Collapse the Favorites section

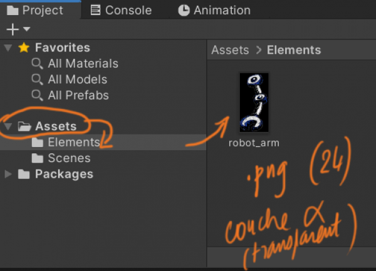8,48
